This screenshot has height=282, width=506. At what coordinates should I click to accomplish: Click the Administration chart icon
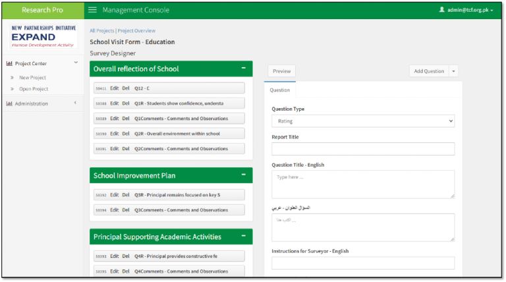click(x=9, y=103)
